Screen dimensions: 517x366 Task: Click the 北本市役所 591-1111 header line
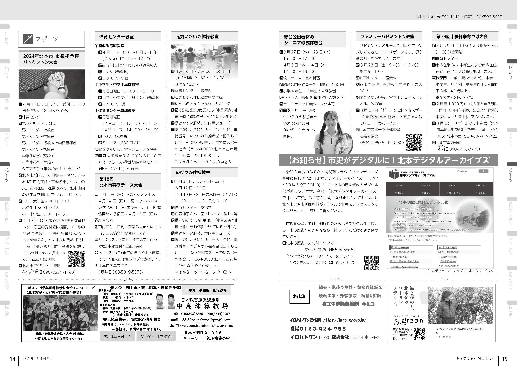(458, 17)
